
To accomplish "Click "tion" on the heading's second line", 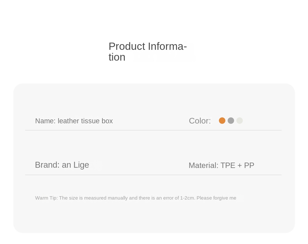I will coord(117,57).
